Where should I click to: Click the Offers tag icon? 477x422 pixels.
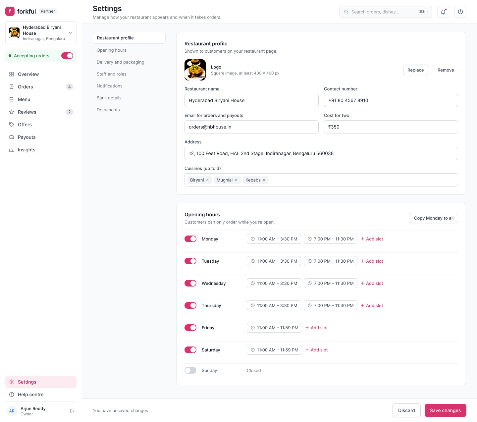click(x=12, y=125)
